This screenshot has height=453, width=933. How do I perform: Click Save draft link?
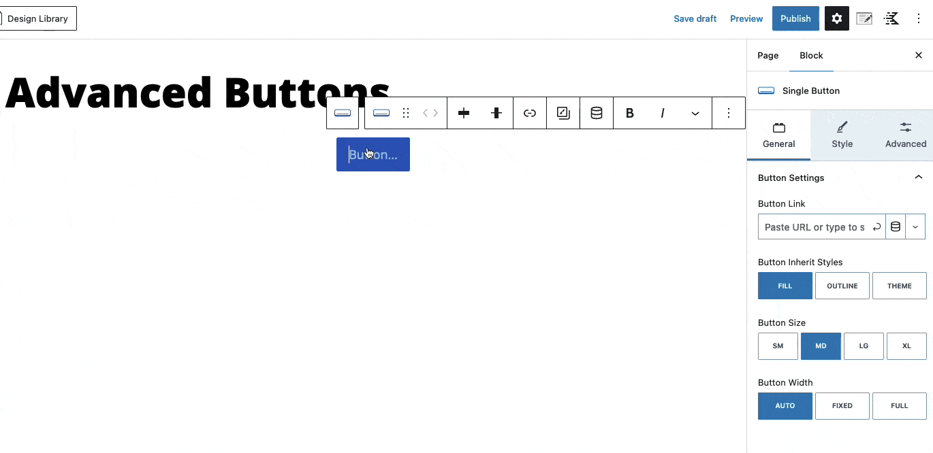click(x=695, y=18)
